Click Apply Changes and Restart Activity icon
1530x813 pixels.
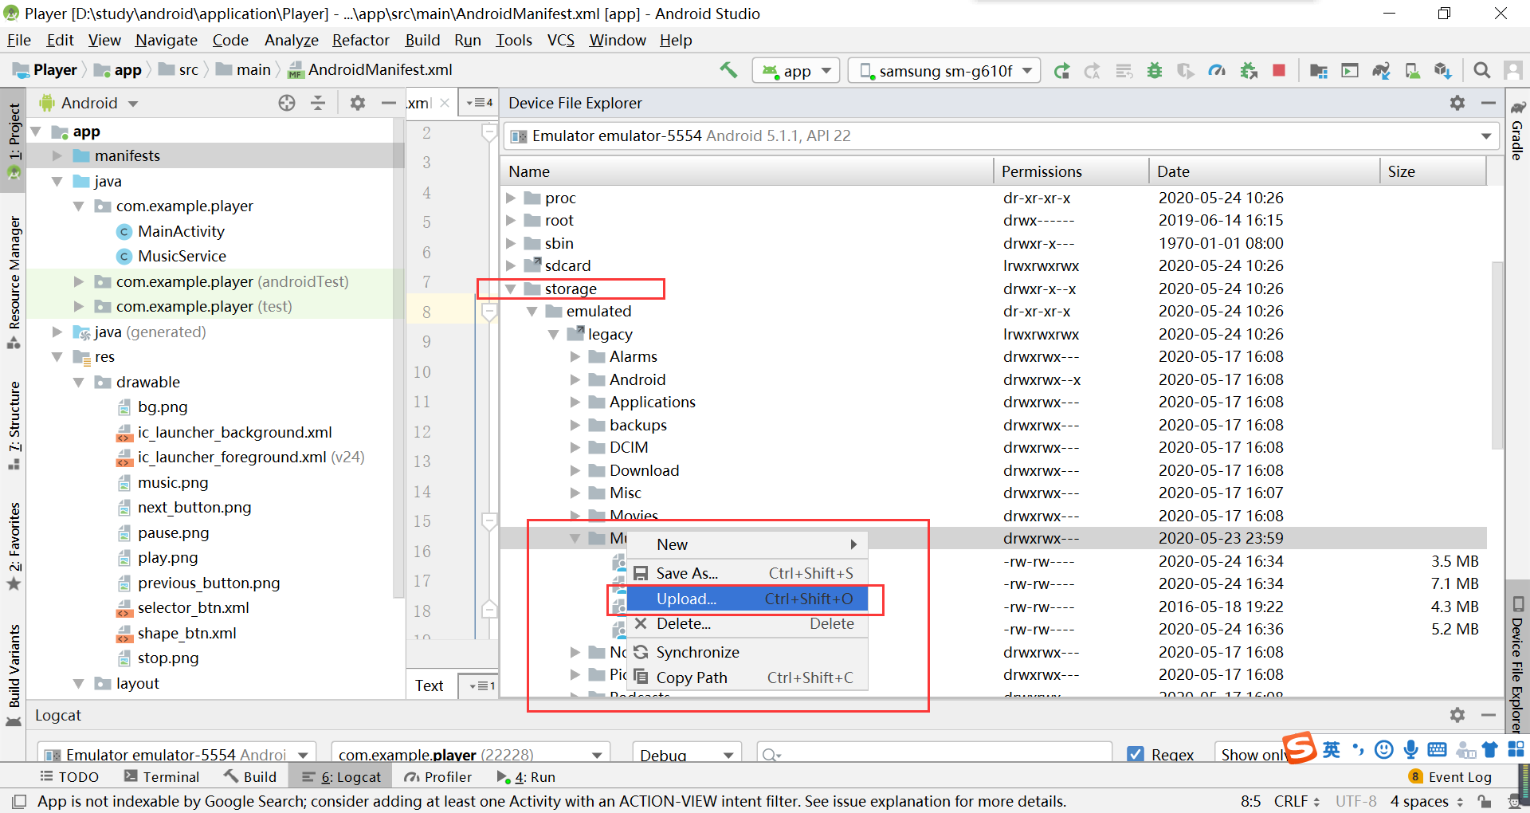click(1093, 71)
